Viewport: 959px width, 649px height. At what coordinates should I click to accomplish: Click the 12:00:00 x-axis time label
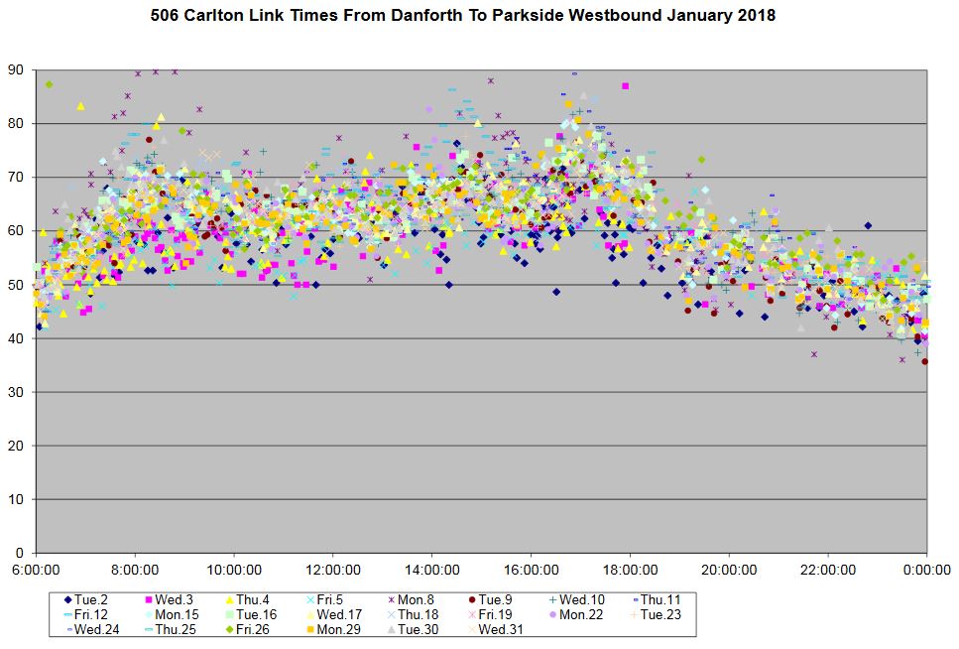coord(333,570)
